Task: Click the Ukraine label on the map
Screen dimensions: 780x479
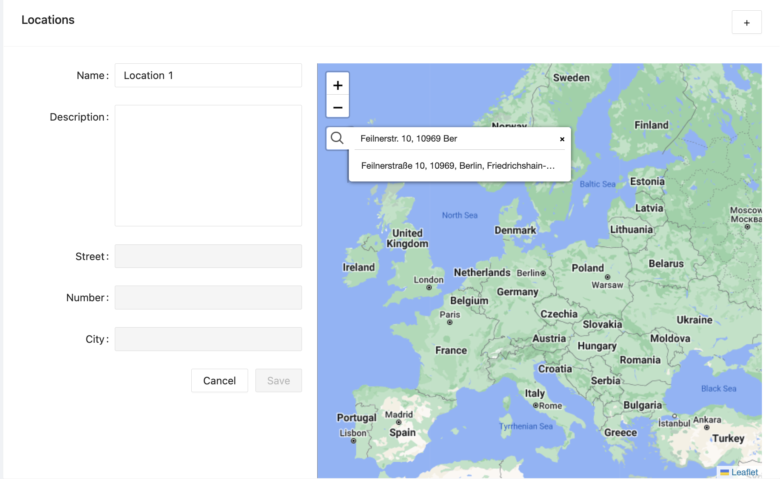Action: click(x=694, y=320)
